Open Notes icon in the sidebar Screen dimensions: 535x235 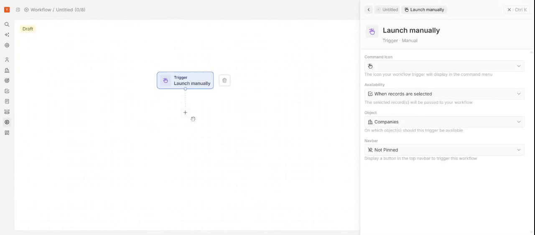tap(7, 102)
